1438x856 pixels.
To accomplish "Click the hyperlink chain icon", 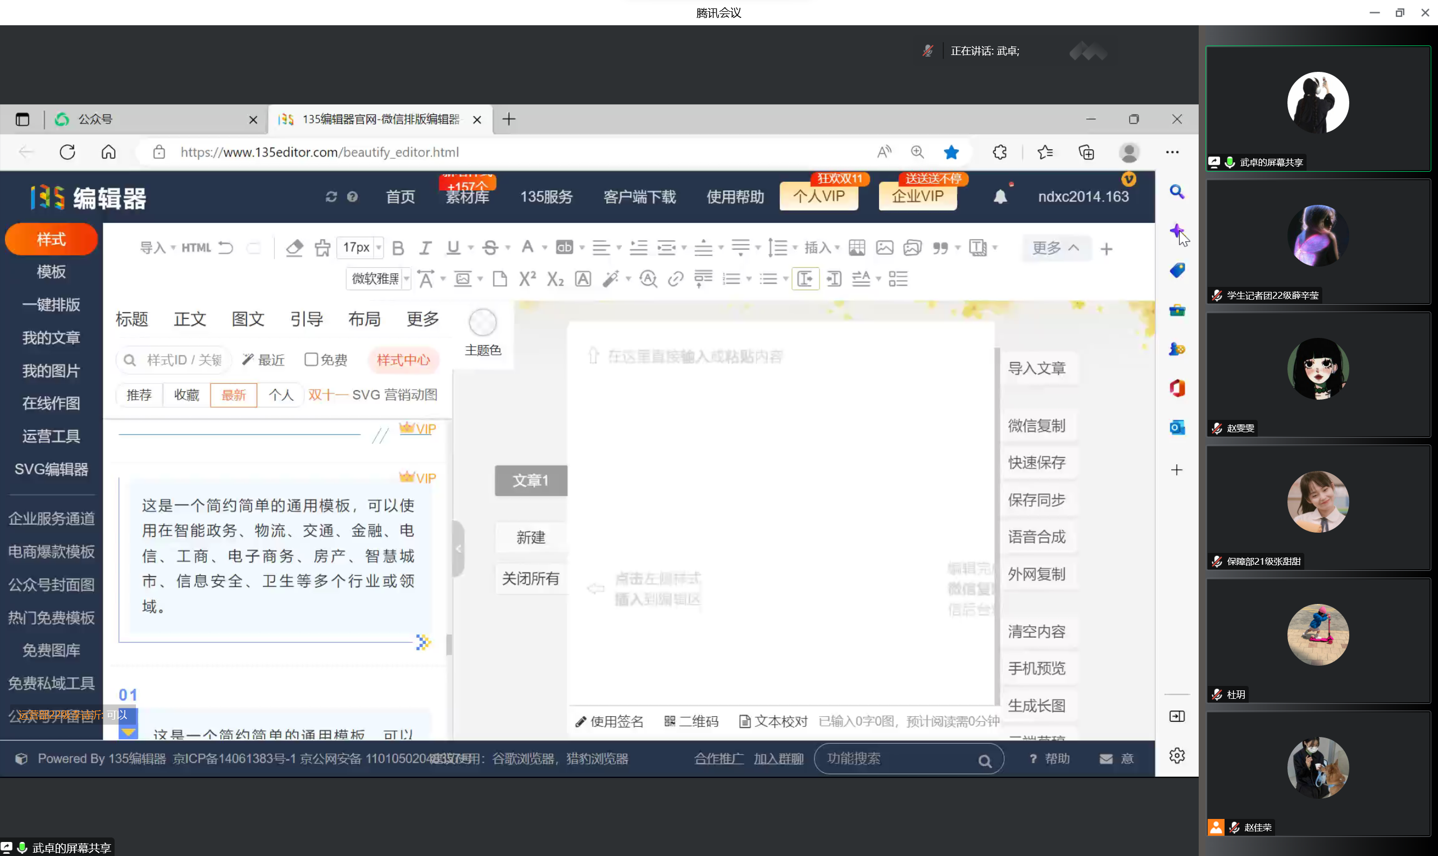I will pyautogui.click(x=675, y=279).
